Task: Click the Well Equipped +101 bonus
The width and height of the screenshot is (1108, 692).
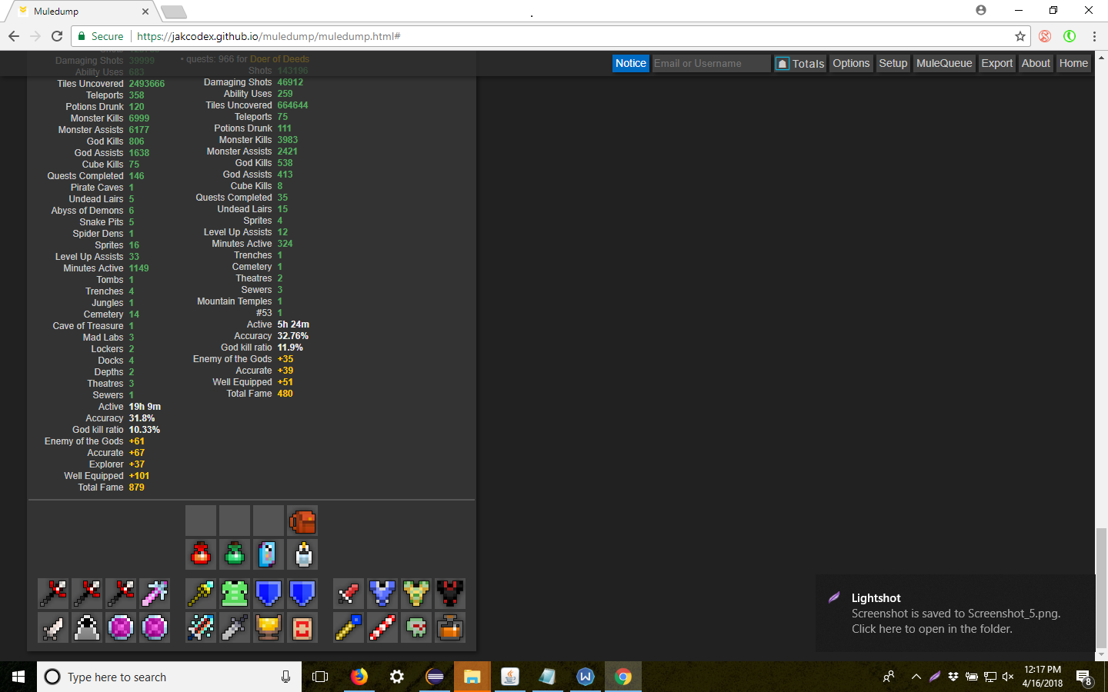Action: coord(138,476)
